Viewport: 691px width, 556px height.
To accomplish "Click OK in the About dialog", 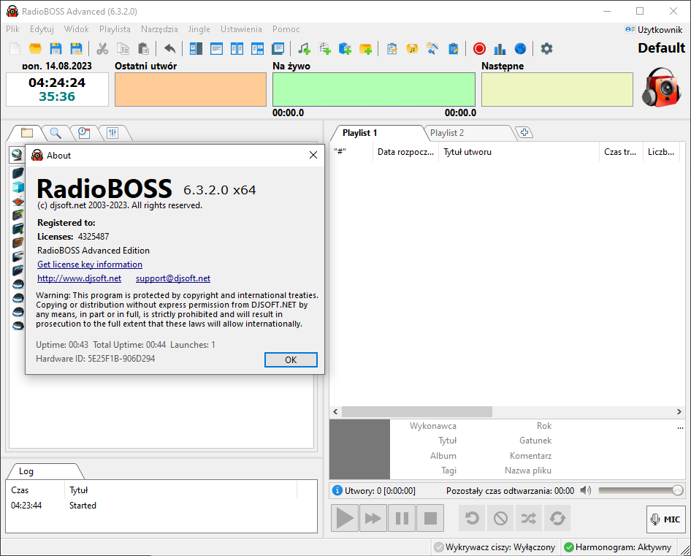I will coord(291,359).
